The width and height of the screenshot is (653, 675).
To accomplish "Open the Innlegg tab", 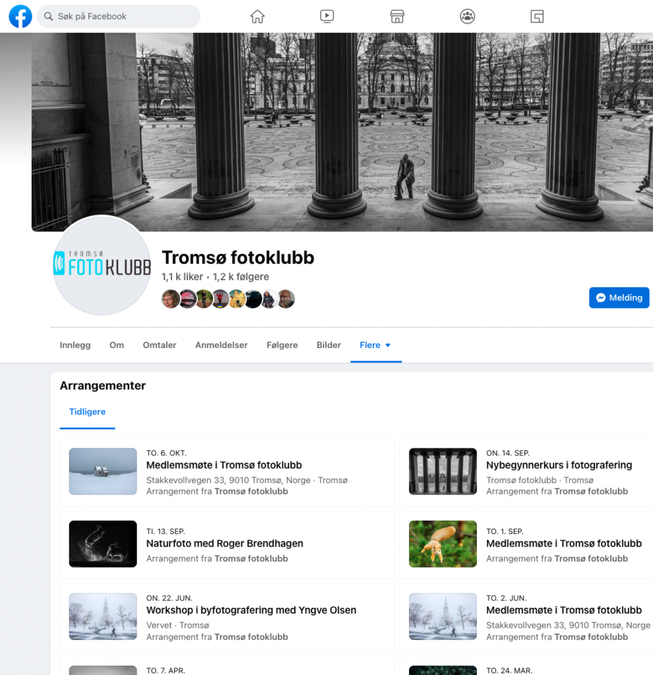I will [75, 345].
